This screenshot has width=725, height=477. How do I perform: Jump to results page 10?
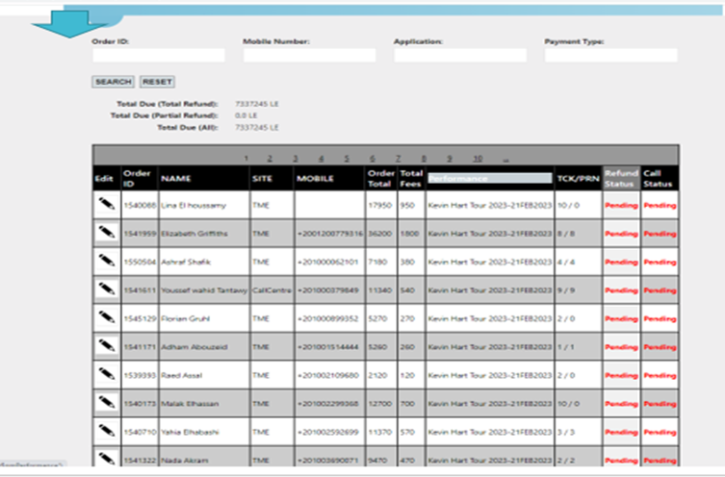point(478,159)
